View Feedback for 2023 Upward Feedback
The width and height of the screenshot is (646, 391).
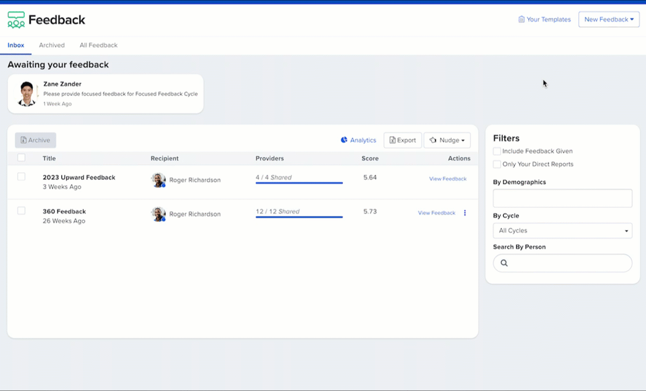(447, 179)
